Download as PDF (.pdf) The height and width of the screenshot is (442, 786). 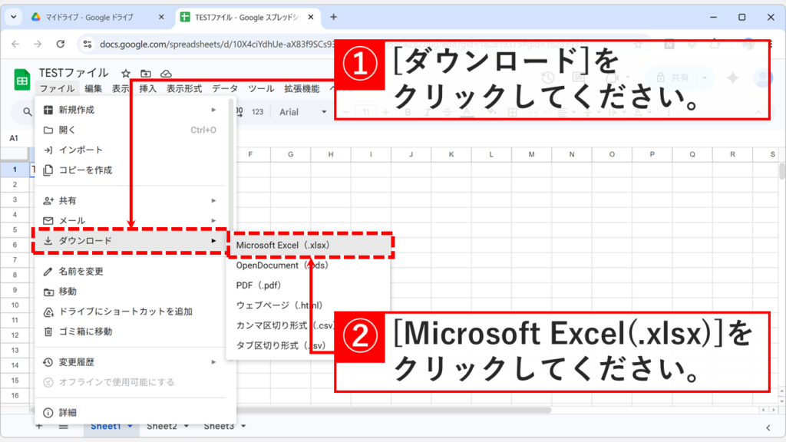309,285
